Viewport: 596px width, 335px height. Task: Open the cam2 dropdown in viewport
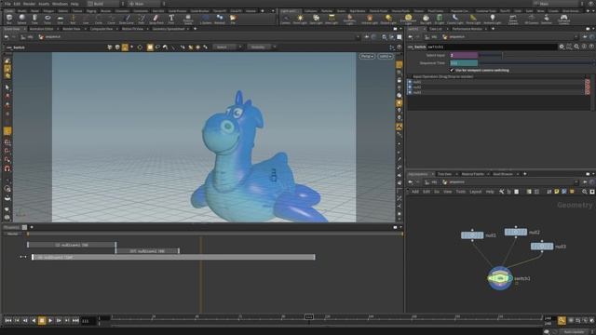[385, 56]
